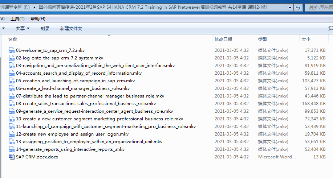This screenshot has height=178, width=333.
Task: Click the course folder name in the address bar
Action: [x=153, y=7]
